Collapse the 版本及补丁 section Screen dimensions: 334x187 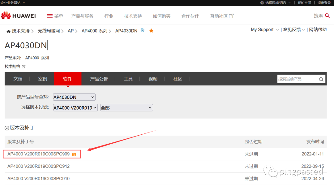[x=7, y=128]
